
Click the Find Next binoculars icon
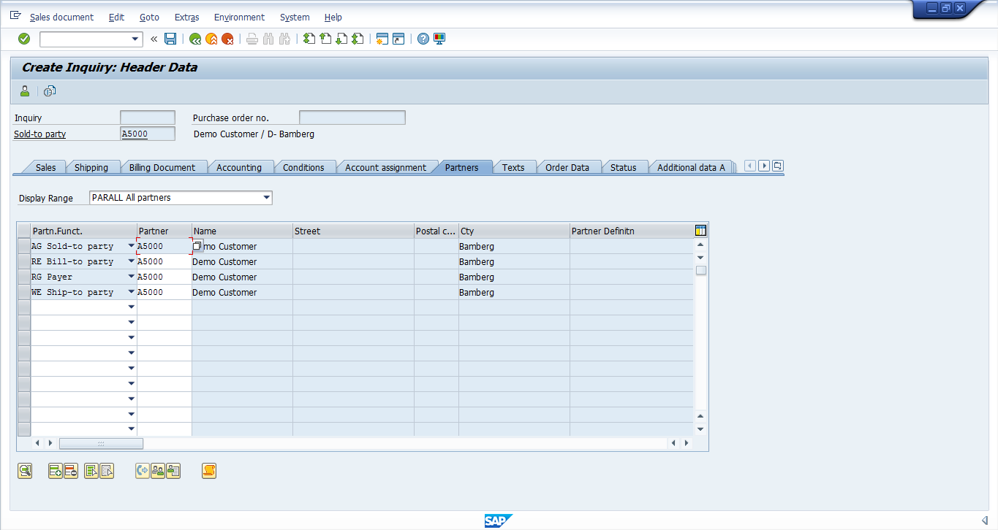point(284,39)
